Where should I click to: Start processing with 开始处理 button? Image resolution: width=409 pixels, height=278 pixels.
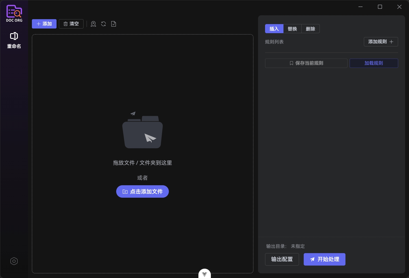click(324, 259)
